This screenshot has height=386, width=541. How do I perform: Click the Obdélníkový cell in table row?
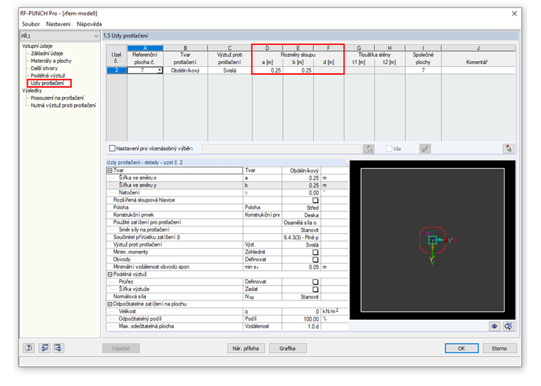coord(185,71)
